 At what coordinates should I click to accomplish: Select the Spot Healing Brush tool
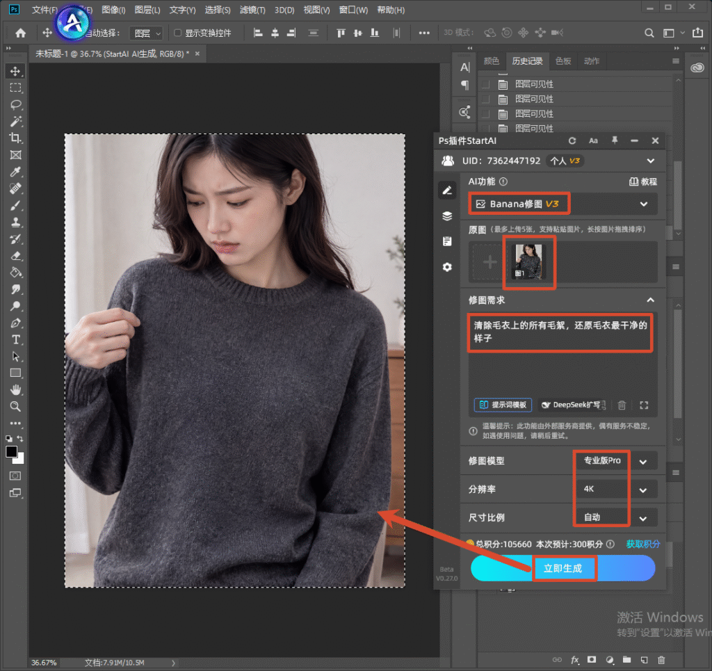(x=15, y=188)
